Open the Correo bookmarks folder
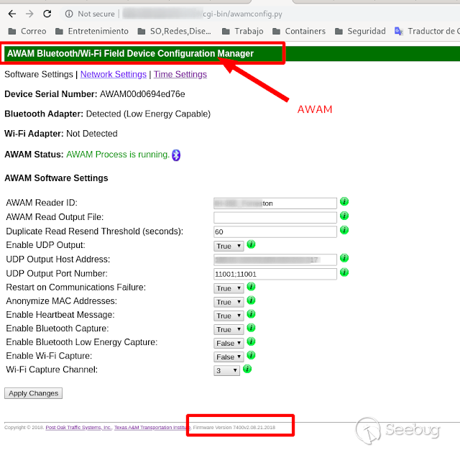 pyautogui.click(x=27, y=31)
